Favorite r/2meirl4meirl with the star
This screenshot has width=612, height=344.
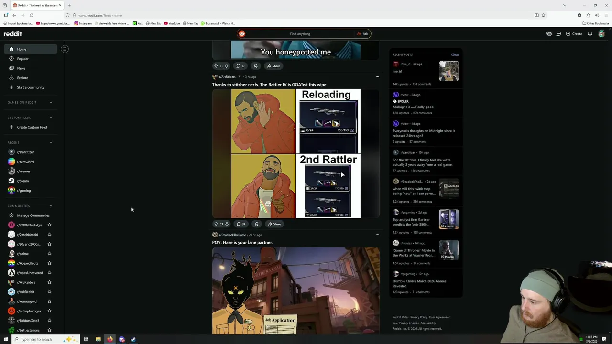(x=49, y=235)
